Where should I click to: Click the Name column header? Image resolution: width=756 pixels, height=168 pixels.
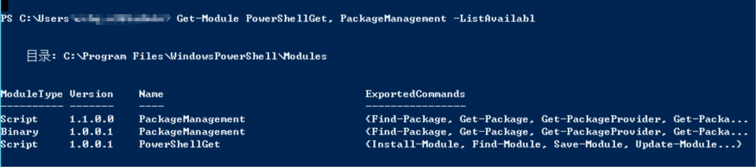click(151, 94)
